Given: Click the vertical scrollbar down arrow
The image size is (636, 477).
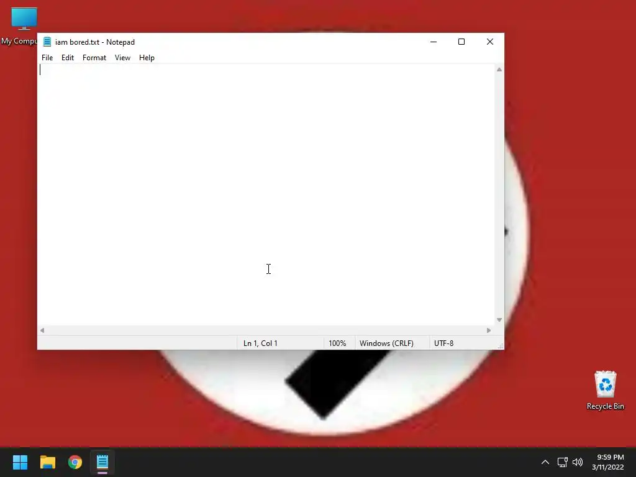Looking at the screenshot, I should [499, 320].
